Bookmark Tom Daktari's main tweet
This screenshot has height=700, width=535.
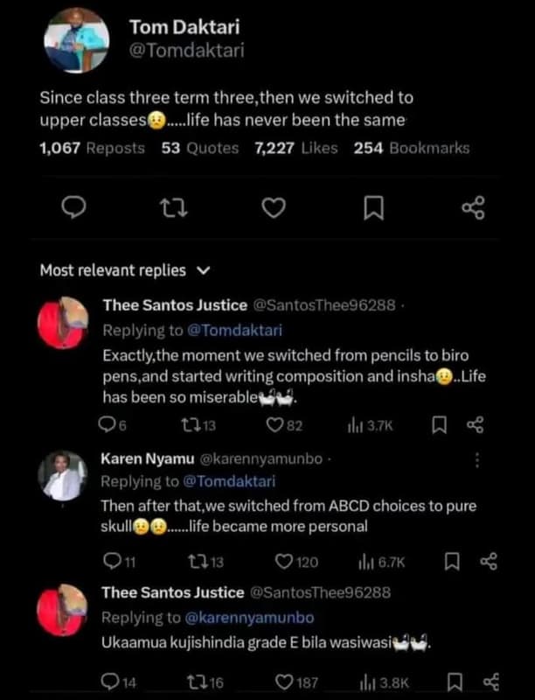pos(373,207)
